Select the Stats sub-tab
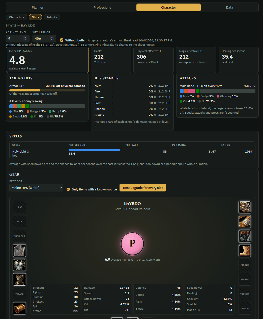 [35, 17]
